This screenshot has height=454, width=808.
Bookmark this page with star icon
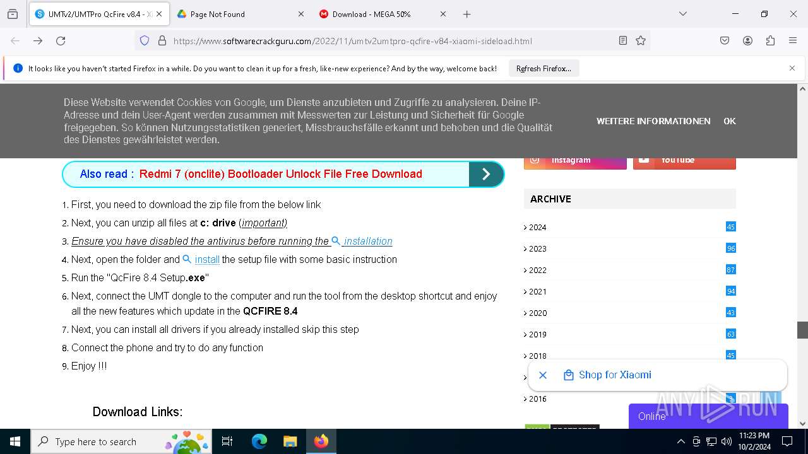[x=641, y=40]
